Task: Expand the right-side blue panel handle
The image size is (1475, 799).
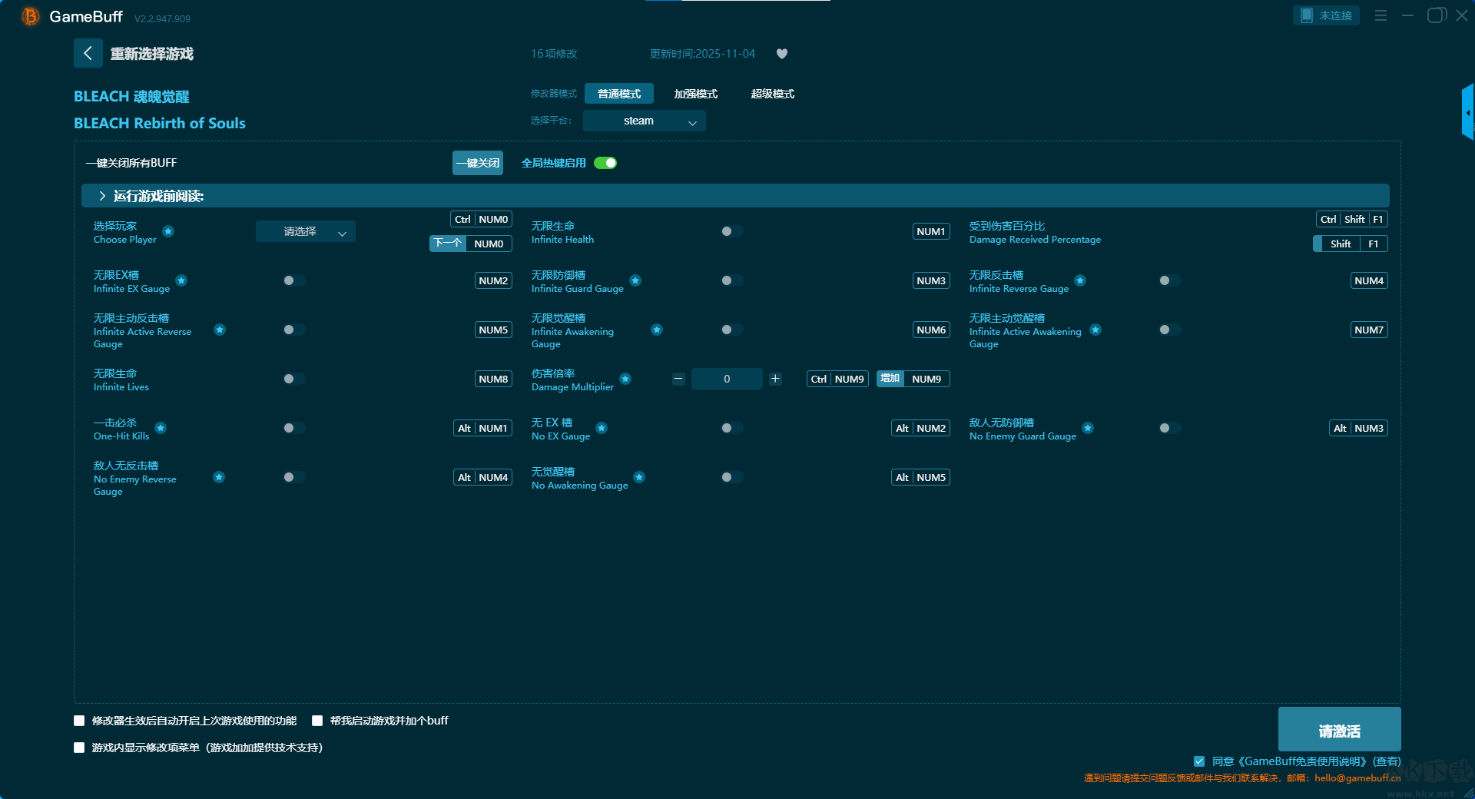Action: pyautogui.click(x=1467, y=112)
